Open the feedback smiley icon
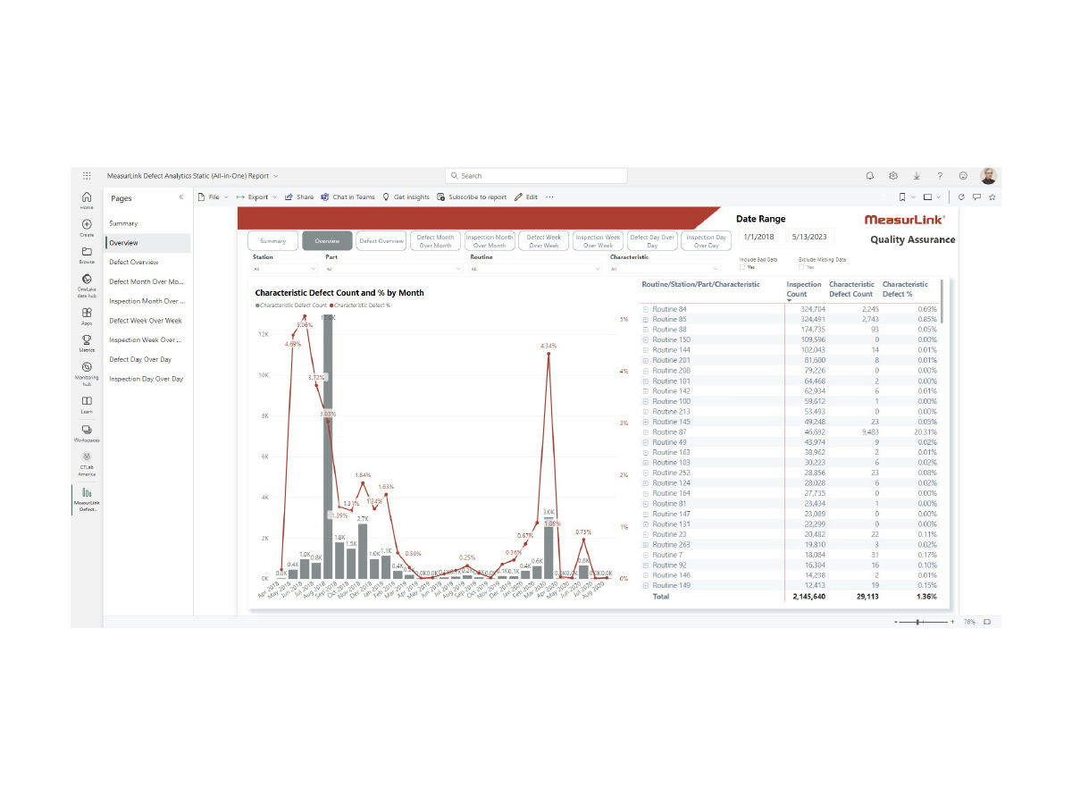Screen dimensions: 1072x804 pyautogui.click(x=963, y=176)
